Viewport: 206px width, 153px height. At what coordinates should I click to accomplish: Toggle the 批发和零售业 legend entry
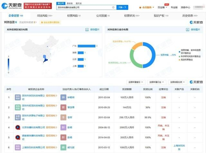(186, 60)
